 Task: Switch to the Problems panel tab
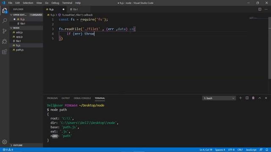52,98
